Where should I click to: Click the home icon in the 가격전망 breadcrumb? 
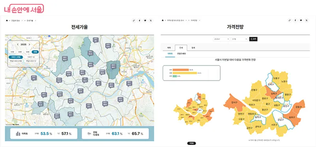tap(163, 20)
